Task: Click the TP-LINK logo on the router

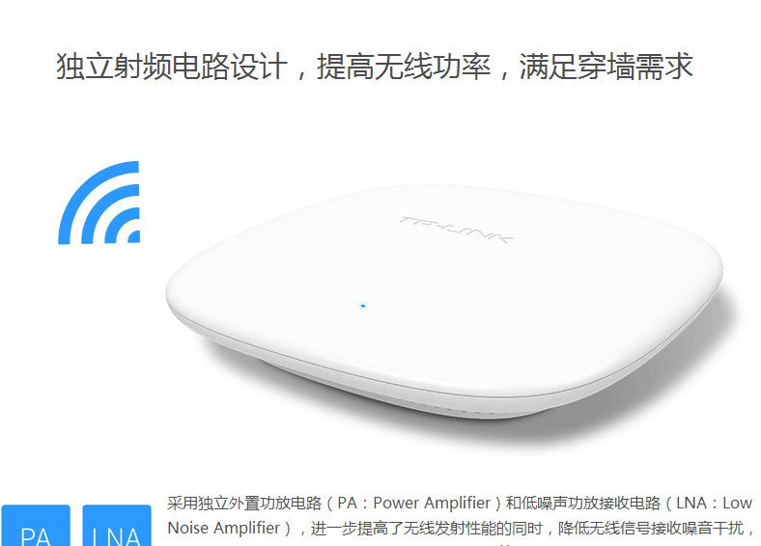Action: coord(455,230)
